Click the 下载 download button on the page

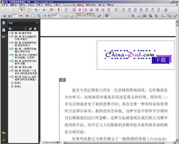point(161,60)
